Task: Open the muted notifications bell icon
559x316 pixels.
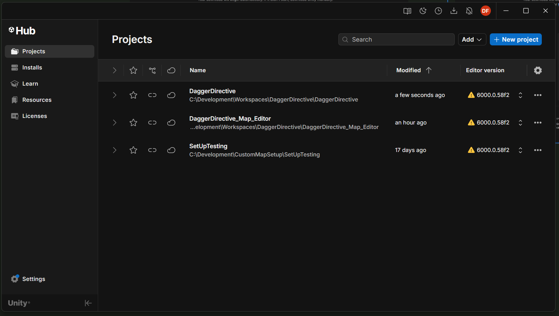Action: click(x=469, y=11)
